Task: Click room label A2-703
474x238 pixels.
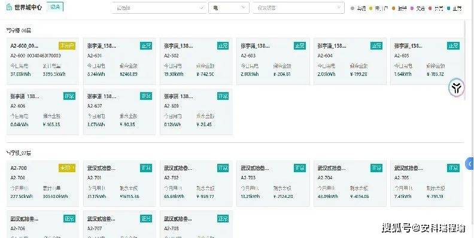Action: (248, 178)
